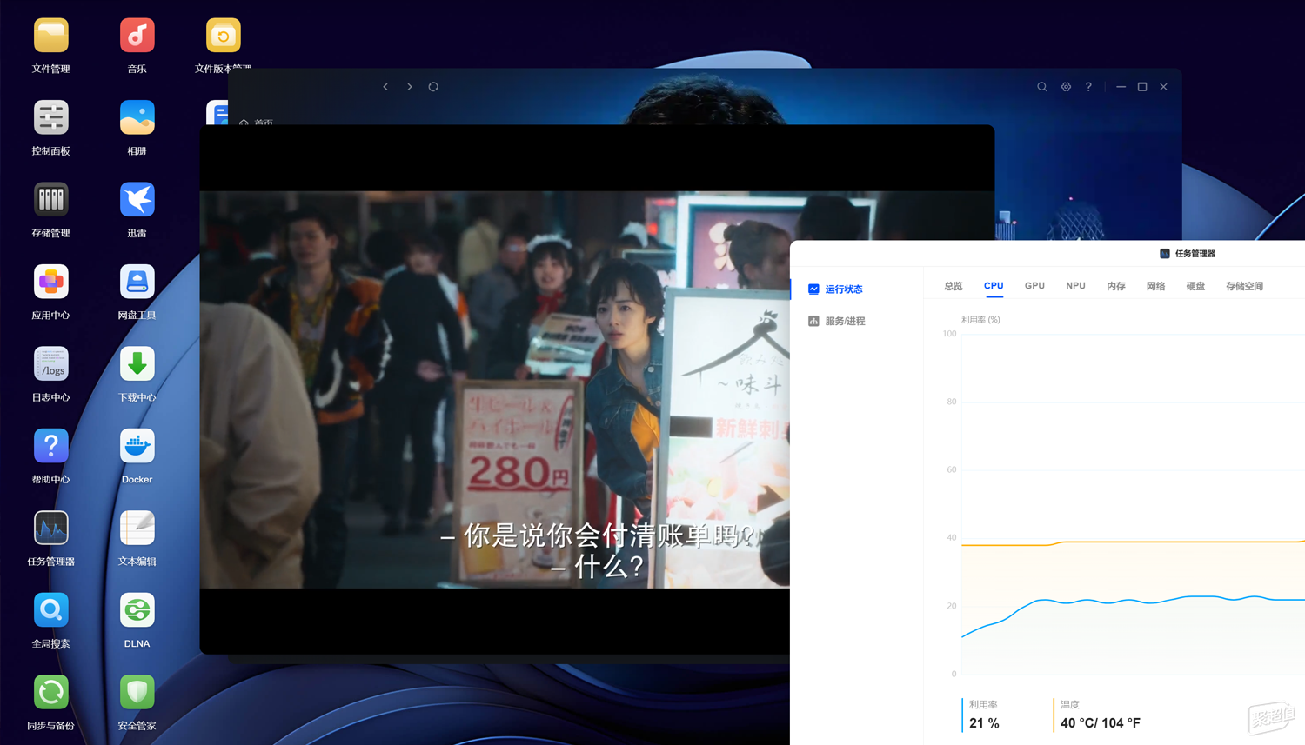The height and width of the screenshot is (745, 1305).
Task: Open 文件版本管理 desktop icon
Action: tap(223, 36)
